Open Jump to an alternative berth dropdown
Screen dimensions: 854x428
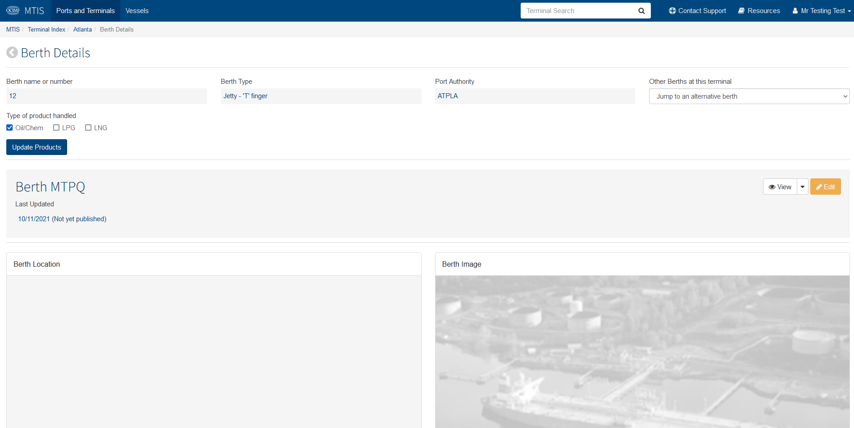[x=749, y=96]
